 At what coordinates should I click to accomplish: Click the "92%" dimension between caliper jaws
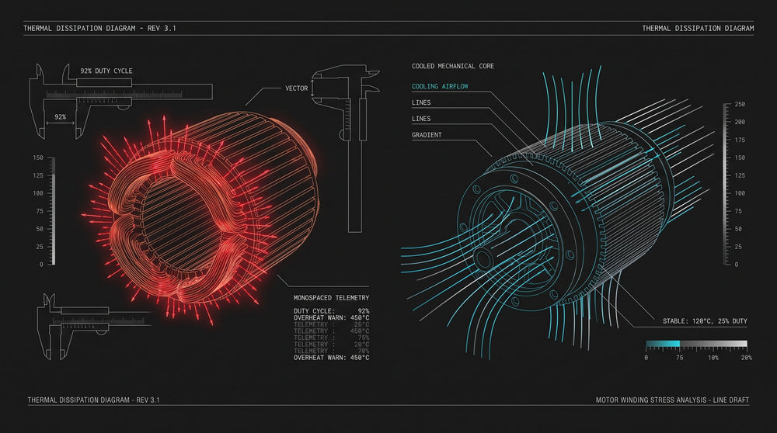point(61,117)
